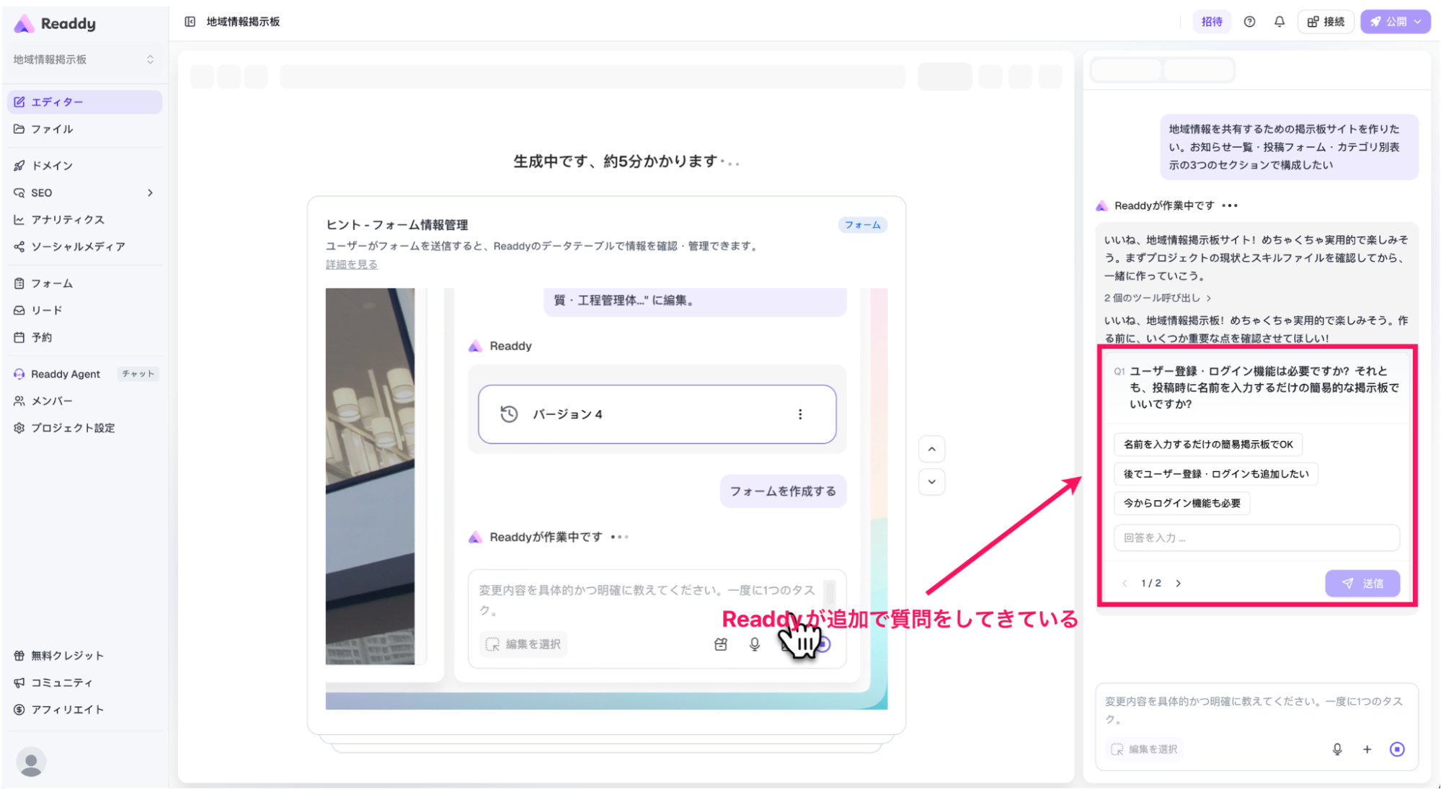Click the 送信 send button

coord(1362,583)
